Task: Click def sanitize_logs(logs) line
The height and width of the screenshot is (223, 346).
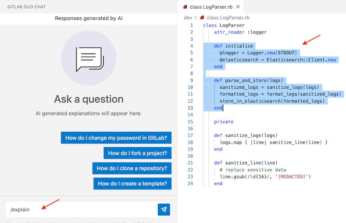Action: click(x=246, y=135)
